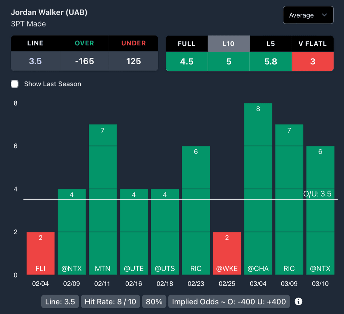Click the 3PT Made subtitle
This screenshot has width=344, height=314.
pyautogui.click(x=29, y=24)
